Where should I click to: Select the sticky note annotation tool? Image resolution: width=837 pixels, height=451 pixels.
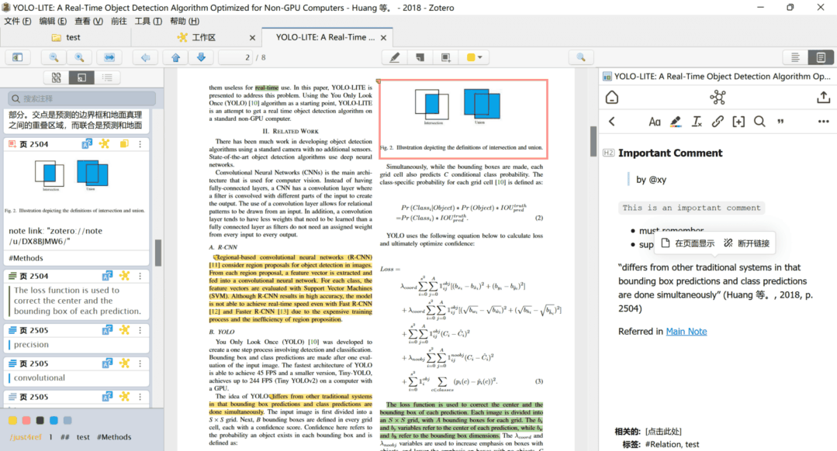(420, 57)
